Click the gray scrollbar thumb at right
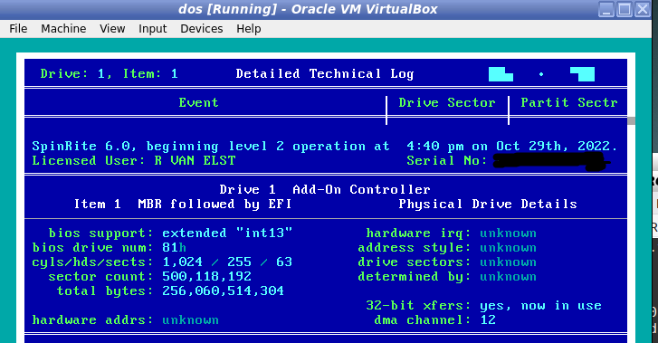Screen dimensions: 658x343 pyautogui.click(x=631, y=121)
